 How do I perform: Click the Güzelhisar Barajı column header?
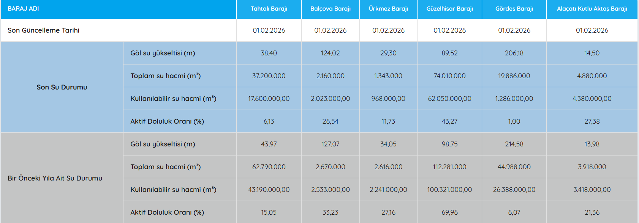tap(449, 9)
